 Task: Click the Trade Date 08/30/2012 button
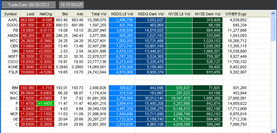[28, 5]
